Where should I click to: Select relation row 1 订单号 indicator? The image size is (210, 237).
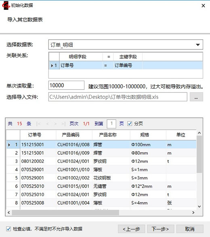tap(54, 66)
